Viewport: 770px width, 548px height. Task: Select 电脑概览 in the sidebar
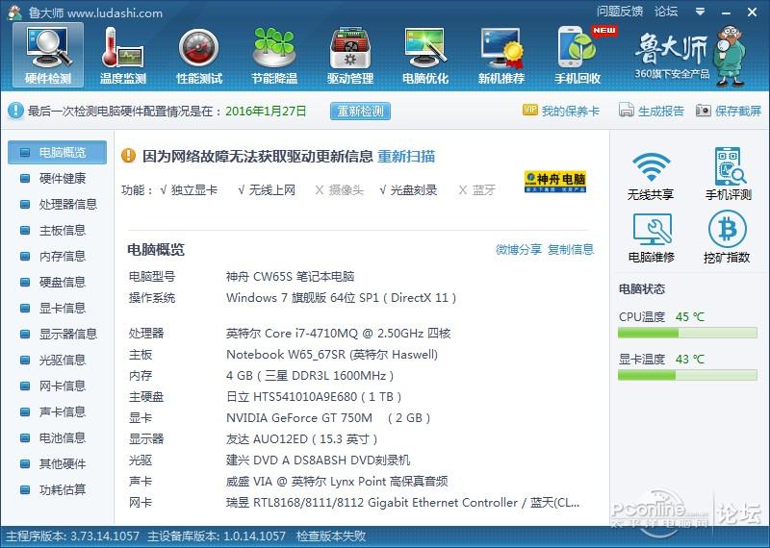(57, 152)
